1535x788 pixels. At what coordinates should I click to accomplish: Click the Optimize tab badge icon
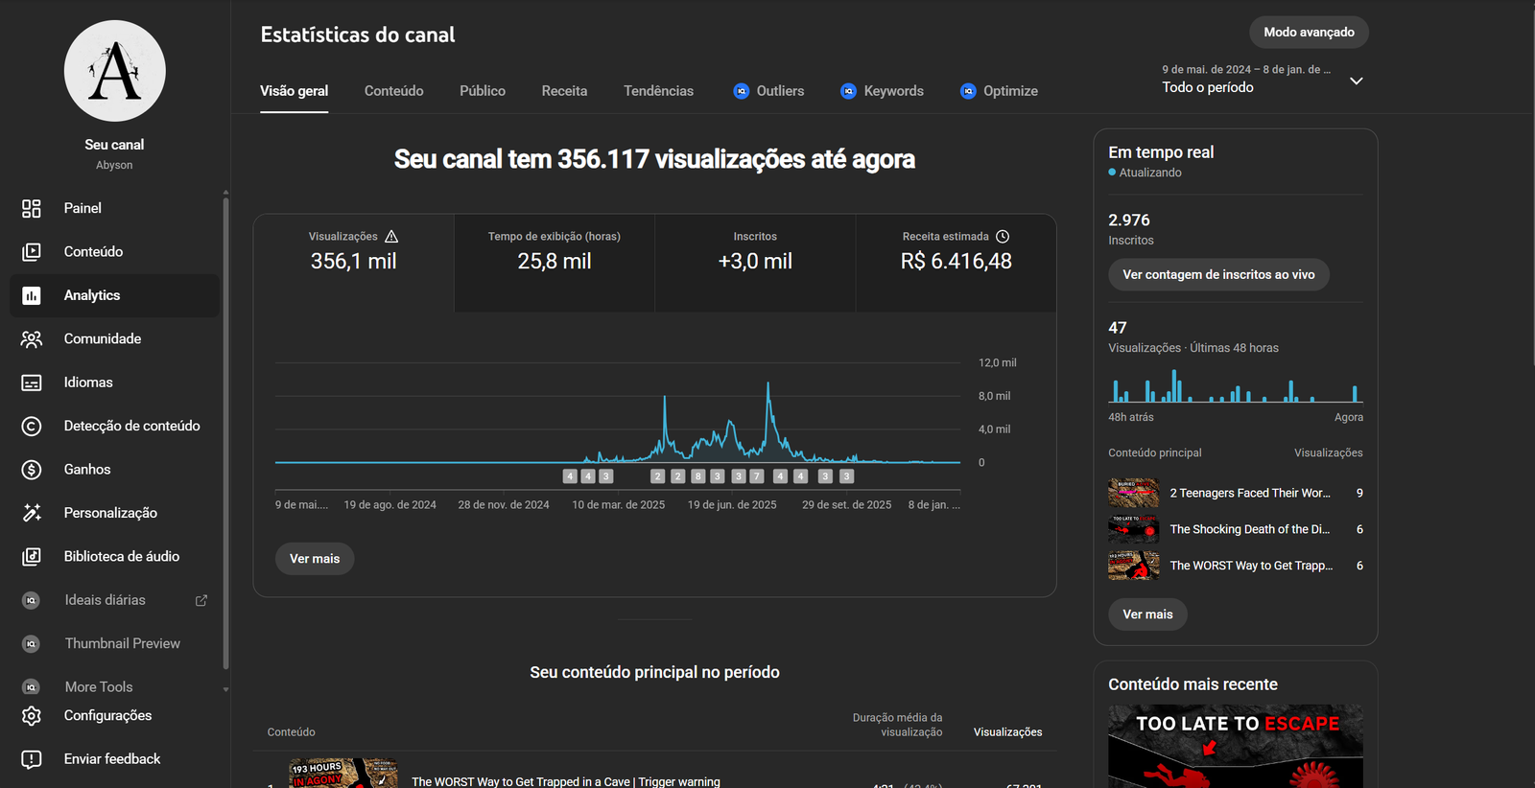point(968,91)
